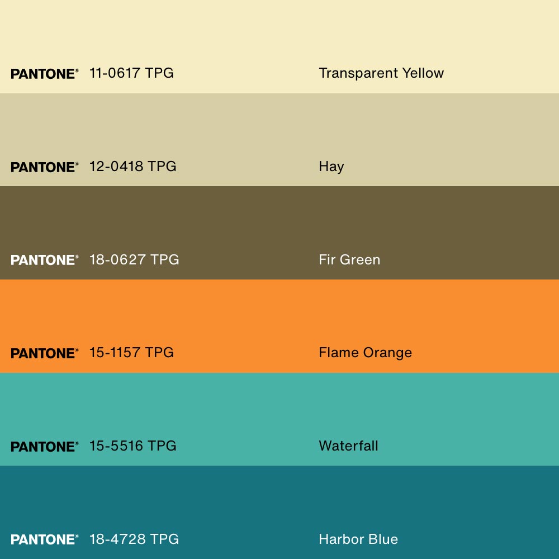This screenshot has width=559, height=559.
Task: Click the 'Flame Orange' color name
Action: 365,353
